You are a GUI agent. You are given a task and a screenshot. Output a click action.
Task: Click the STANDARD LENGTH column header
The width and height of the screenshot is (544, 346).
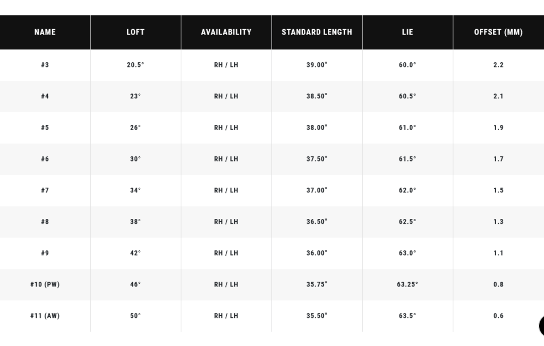[317, 32]
